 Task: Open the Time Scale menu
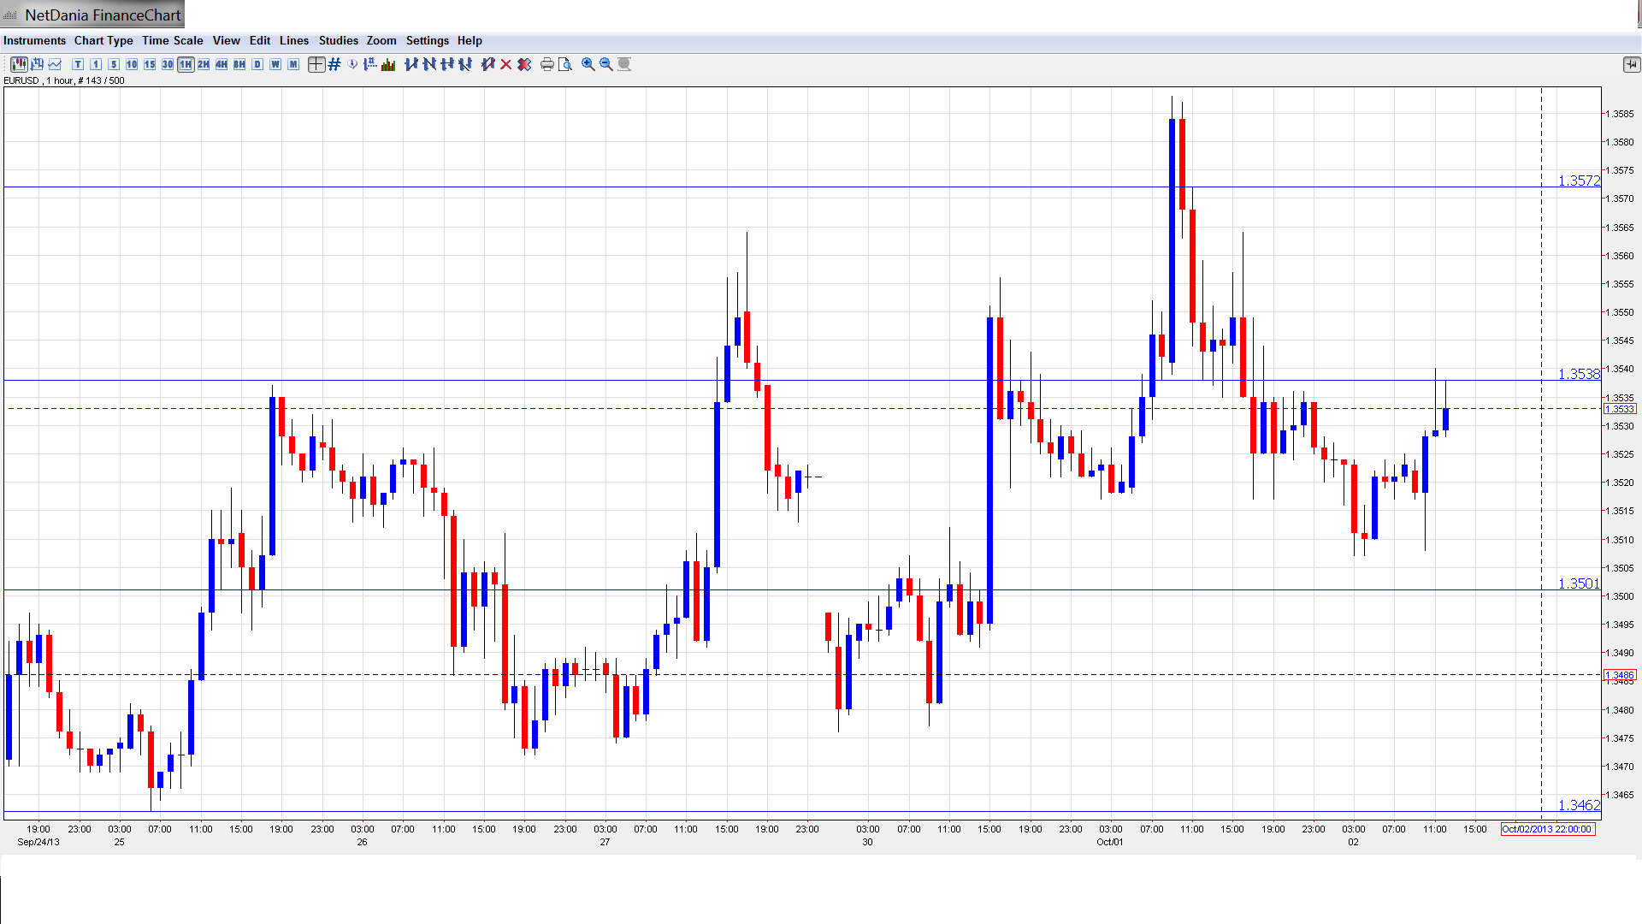click(172, 40)
